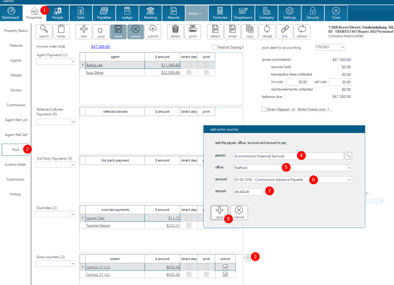Search for a person in the voucher dialog
The width and height of the screenshot is (394, 285).
coord(348,156)
